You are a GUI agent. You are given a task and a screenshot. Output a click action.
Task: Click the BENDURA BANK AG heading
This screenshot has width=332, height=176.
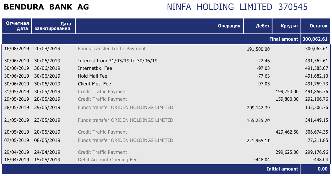pyautogui.click(x=46, y=7)
